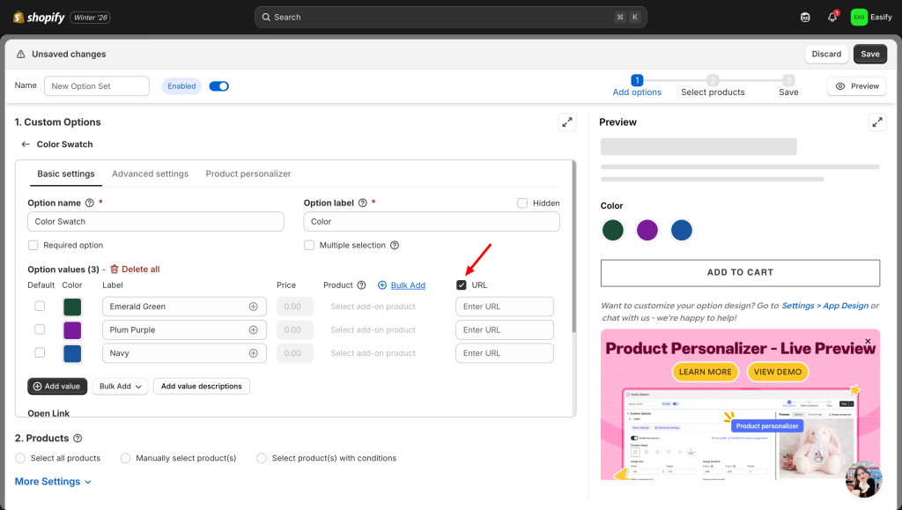This screenshot has width=902, height=510.
Task: Click the Delete all trash icon
Action: point(115,270)
